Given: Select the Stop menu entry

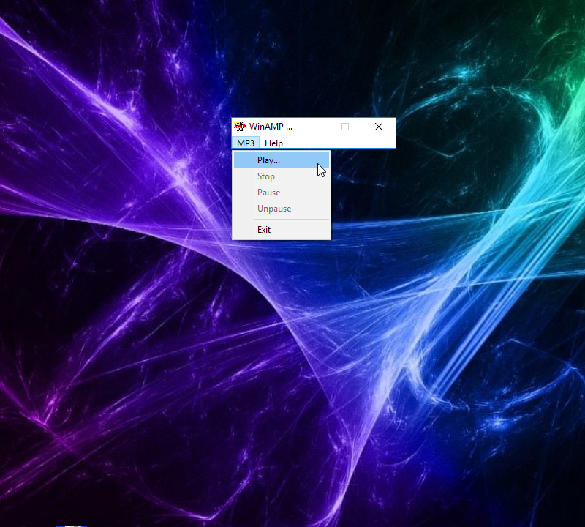Looking at the screenshot, I should pyautogui.click(x=282, y=176).
